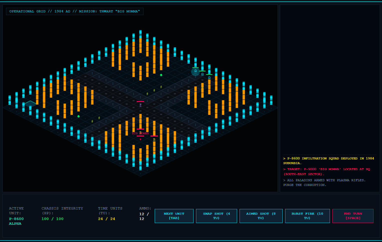Select the rightmost Ω squad unit
Screen dimensions: 382x242
[209, 78]
